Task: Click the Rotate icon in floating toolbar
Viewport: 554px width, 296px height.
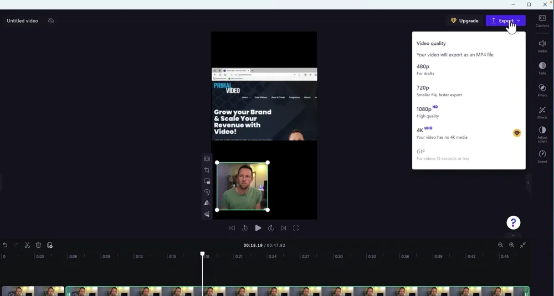Action: 207,192
